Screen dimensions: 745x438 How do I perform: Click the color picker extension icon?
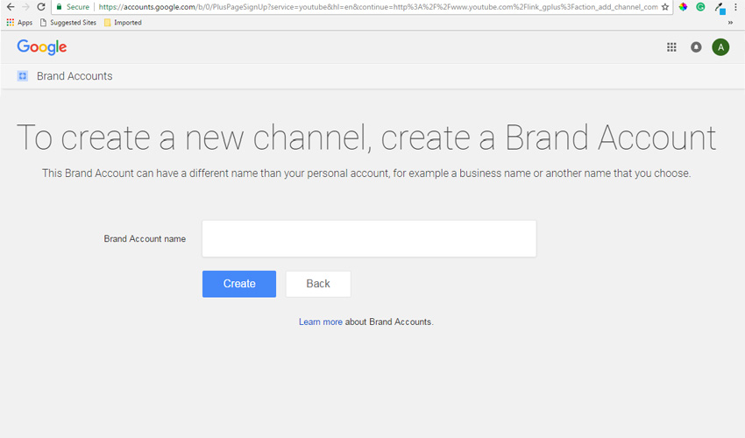(x=720, y=8)
